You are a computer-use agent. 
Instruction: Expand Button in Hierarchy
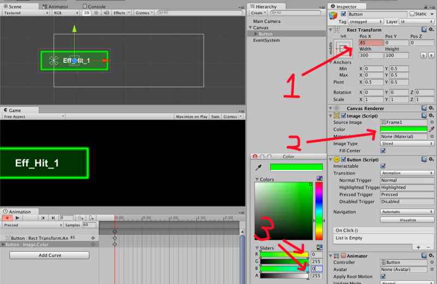[256, 34]
